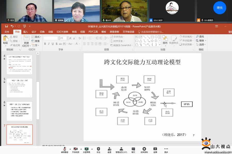Toggle italic formatting
This screenshot has height=154, width=232.
coord(49,44)
